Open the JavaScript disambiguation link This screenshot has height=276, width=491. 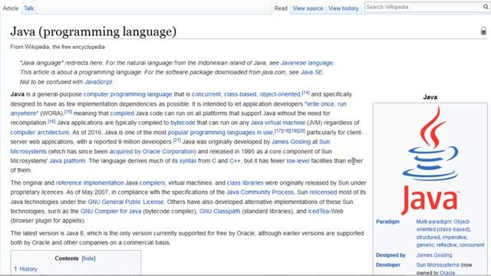pos(98,82)
